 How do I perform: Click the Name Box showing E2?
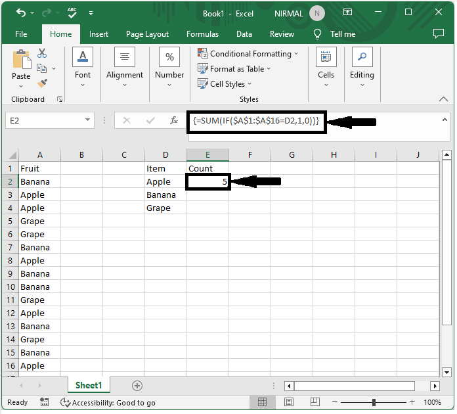(x=45, y=120)
